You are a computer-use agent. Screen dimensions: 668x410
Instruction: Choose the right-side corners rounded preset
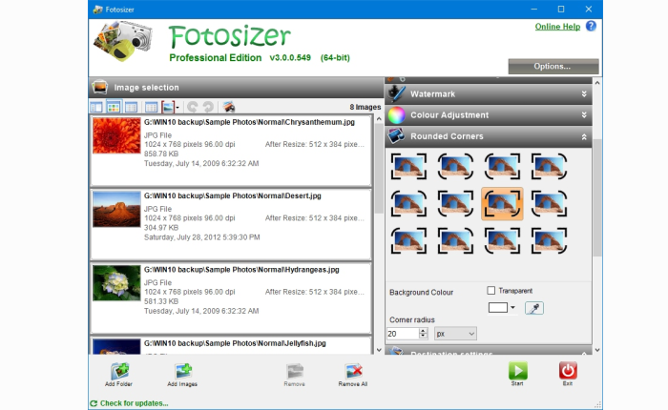549,167
